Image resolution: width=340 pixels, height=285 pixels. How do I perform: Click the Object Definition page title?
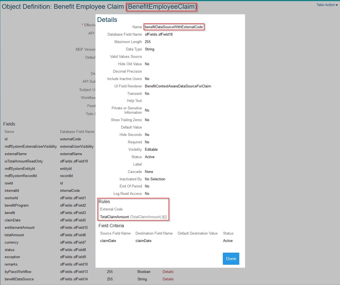pos(99,7)
